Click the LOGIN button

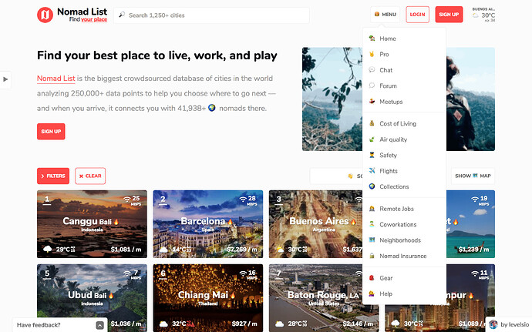click(417, 15)
